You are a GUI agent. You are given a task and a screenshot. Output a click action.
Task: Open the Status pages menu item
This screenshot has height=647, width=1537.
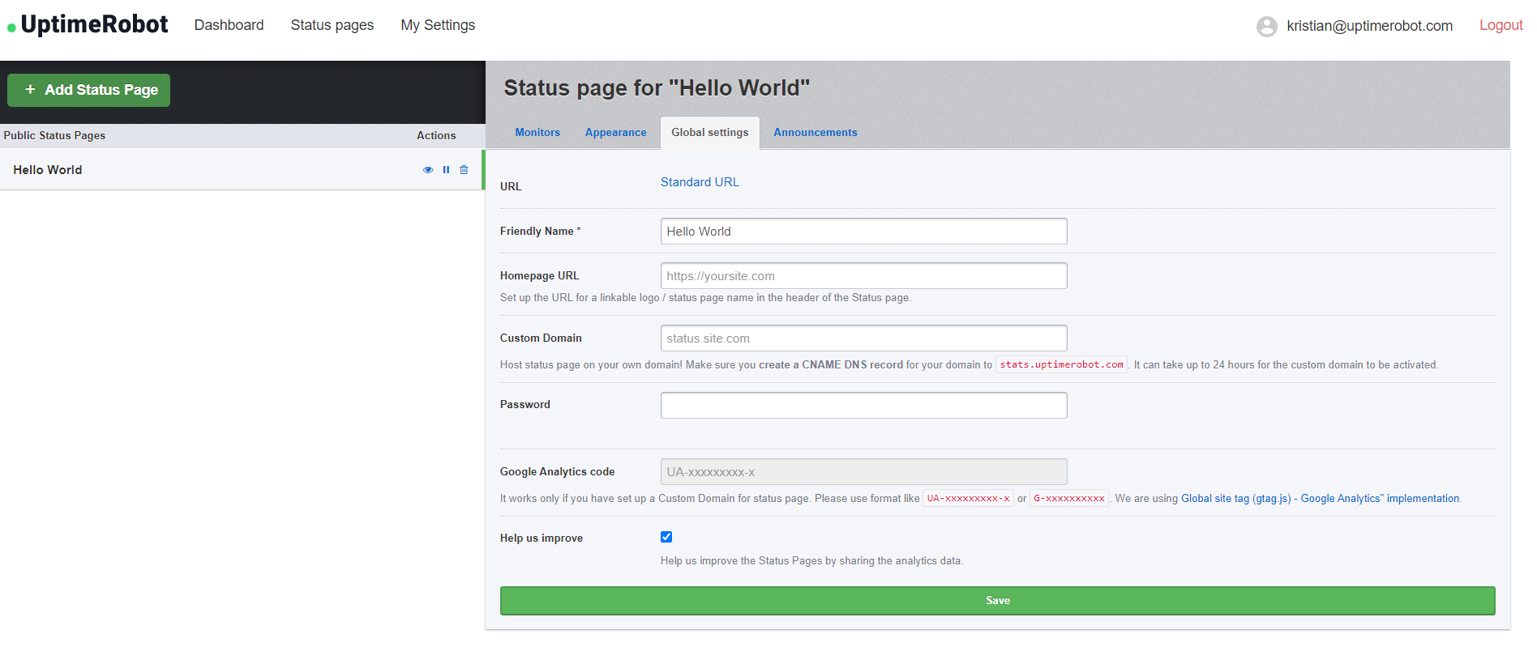(x=332, y=25)
